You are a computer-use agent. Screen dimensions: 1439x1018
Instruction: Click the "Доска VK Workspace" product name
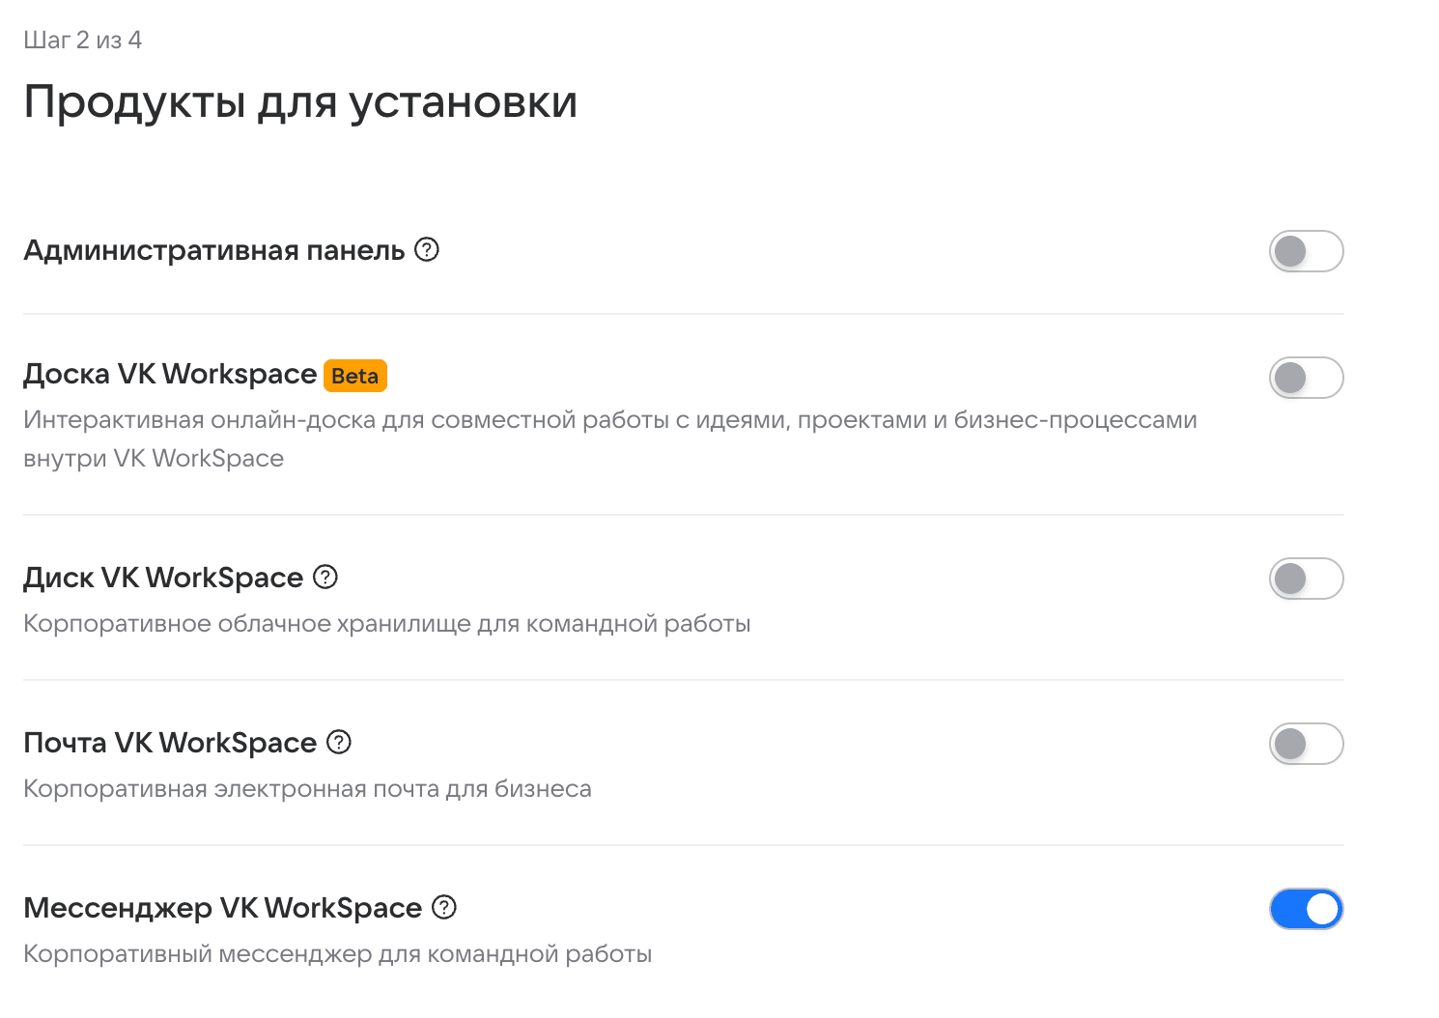(170, 375)
